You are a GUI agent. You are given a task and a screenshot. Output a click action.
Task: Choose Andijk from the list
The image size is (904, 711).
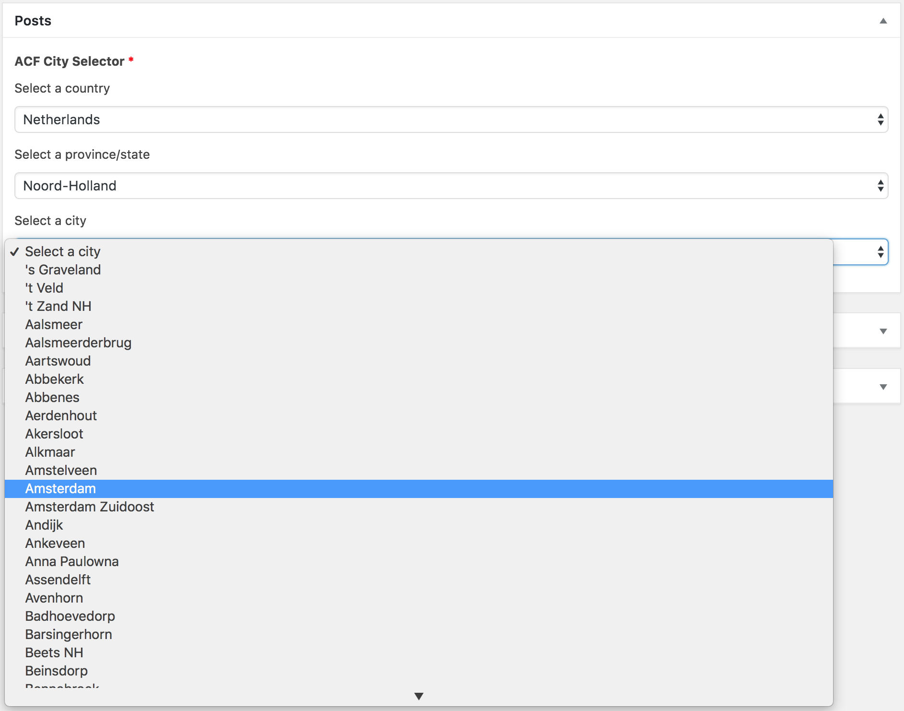pyautogui.click(x=419, y=525)
